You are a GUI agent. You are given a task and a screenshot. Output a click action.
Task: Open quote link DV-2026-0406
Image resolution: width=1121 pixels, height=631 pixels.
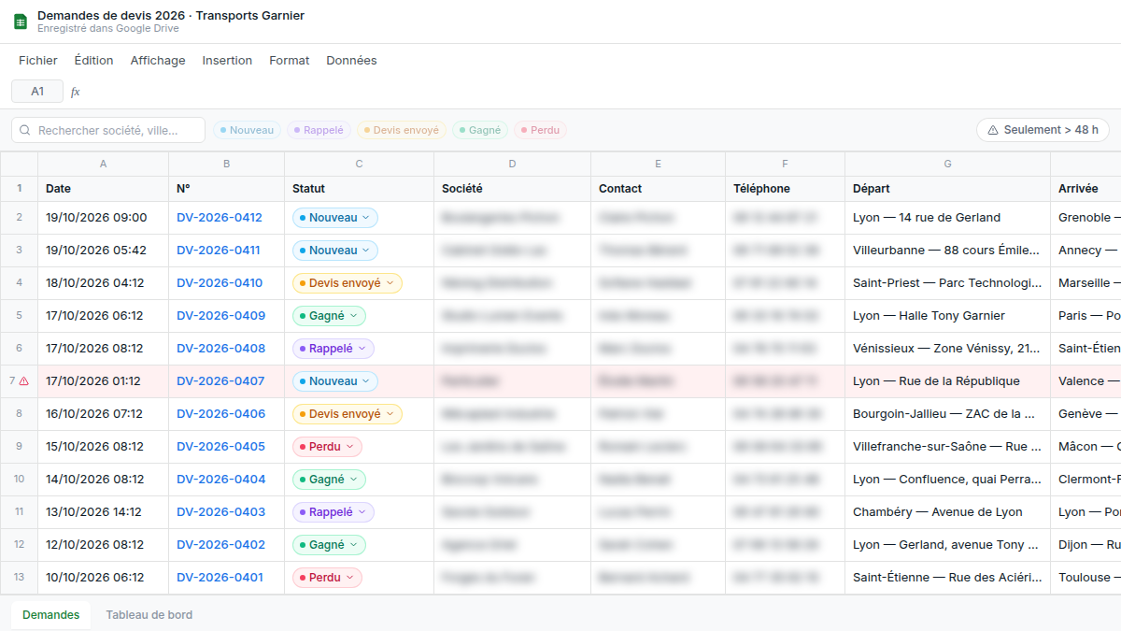click(x=220, y=414)
